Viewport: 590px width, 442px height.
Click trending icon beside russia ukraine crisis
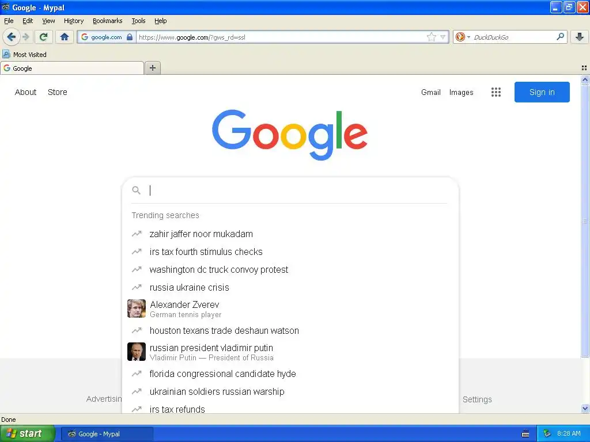click(x=137, y=287)
